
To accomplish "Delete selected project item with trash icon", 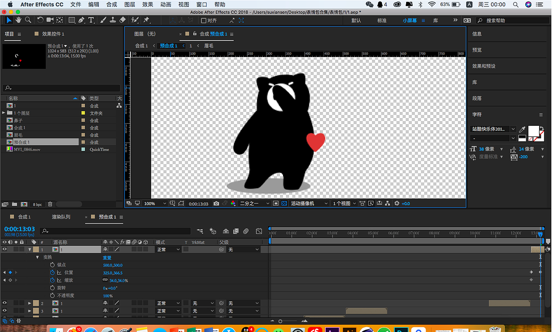I will point(50,204).
